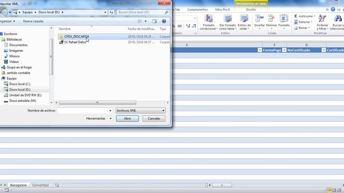The width and height of the screenshot is (344, 193).
Task: Click the Formato cells icon
Action: (284, 18)
